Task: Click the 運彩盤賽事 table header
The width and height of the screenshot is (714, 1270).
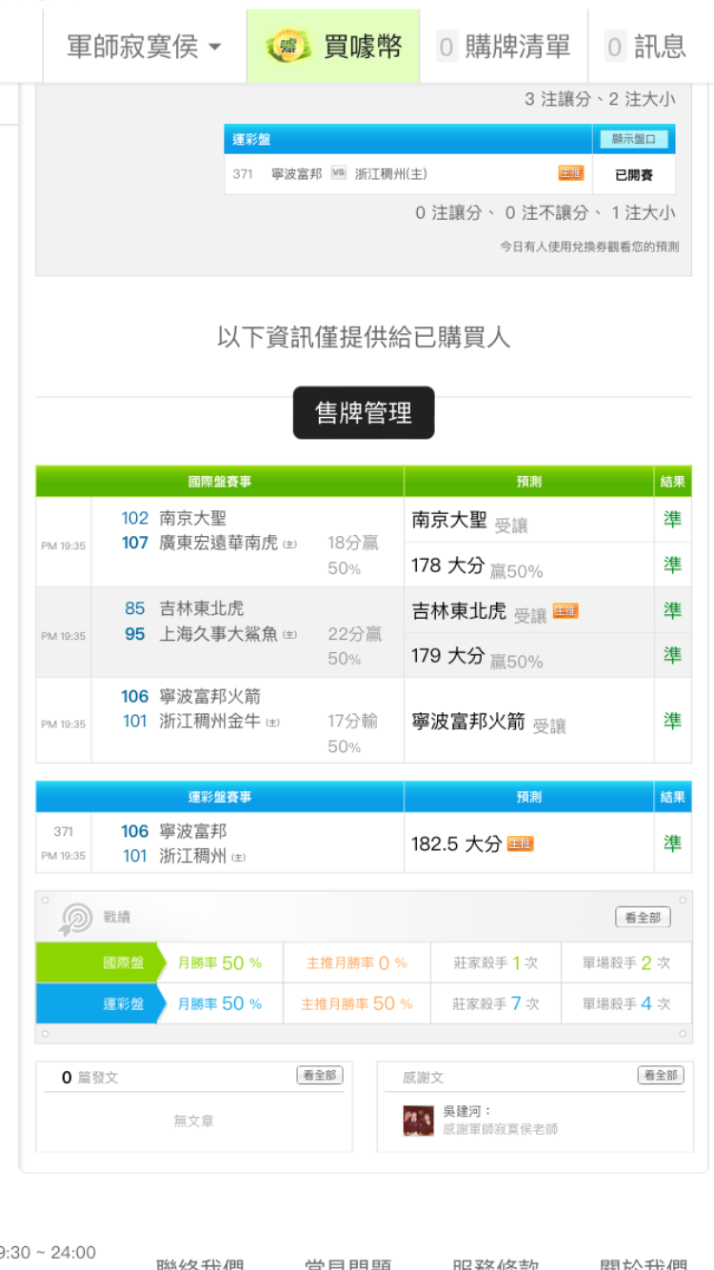Action: point(220,797)
